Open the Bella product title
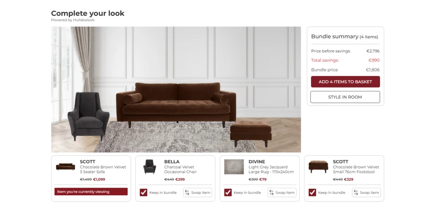 point(172,162)
